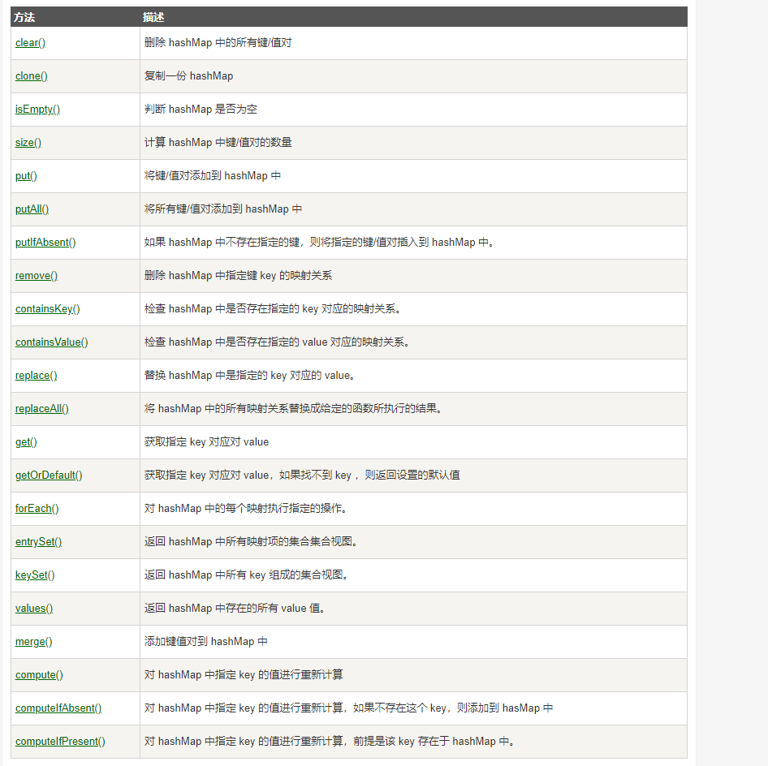Open the clone() method link

tap(32, 76)
